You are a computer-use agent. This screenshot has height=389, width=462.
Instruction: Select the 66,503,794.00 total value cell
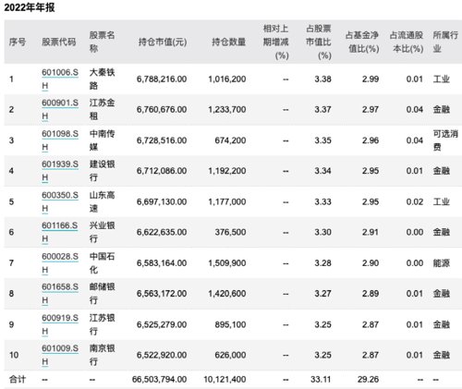tap(159, 379)
